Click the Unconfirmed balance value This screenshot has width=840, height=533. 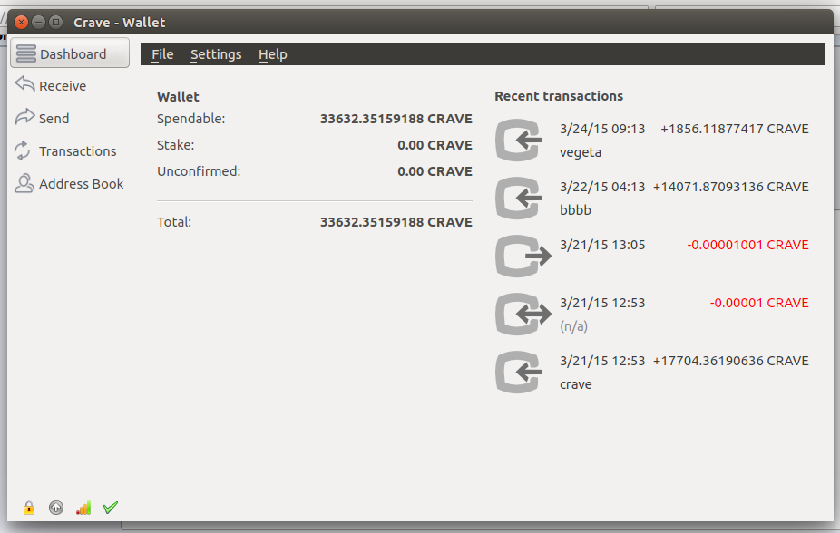(435, 171)
